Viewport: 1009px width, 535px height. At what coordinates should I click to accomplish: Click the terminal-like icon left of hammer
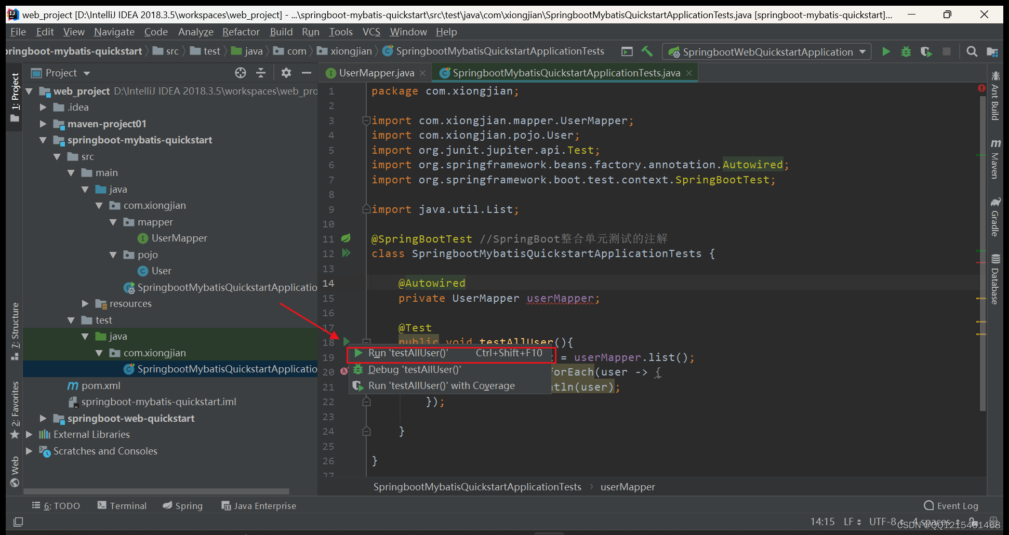point(627,51)
